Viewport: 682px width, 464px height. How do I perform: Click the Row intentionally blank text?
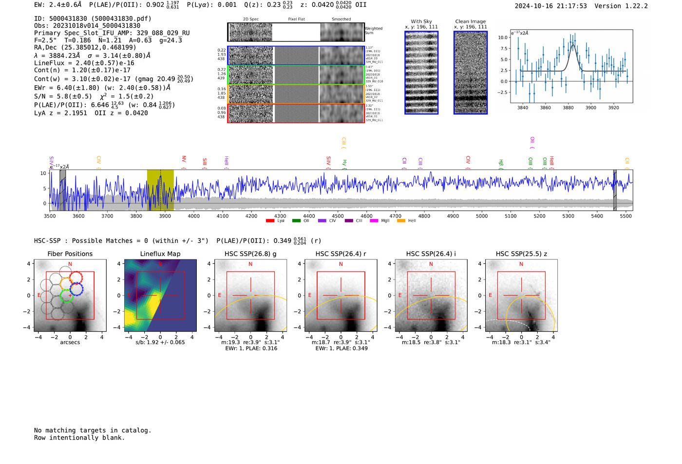coord(79,438)
